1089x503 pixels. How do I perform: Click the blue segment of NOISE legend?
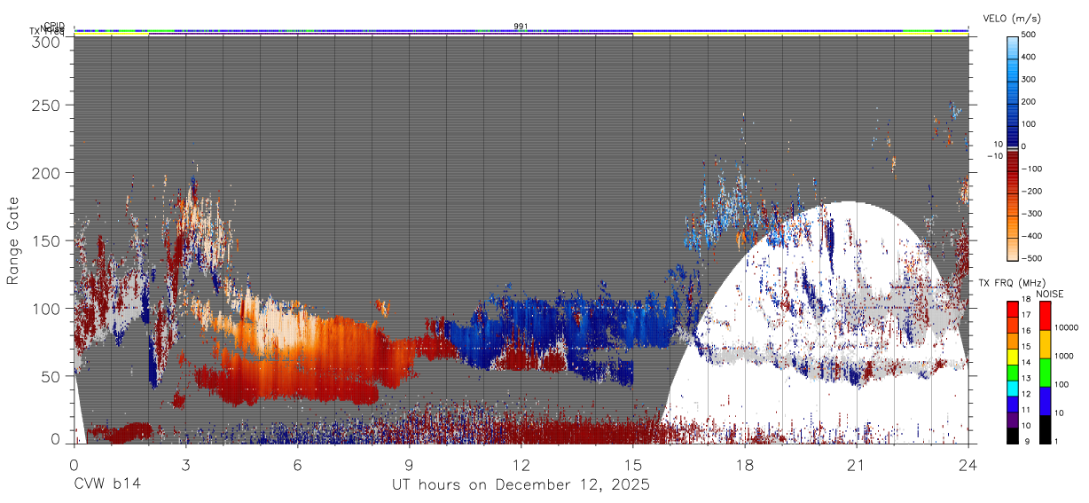pos(1045,401)
